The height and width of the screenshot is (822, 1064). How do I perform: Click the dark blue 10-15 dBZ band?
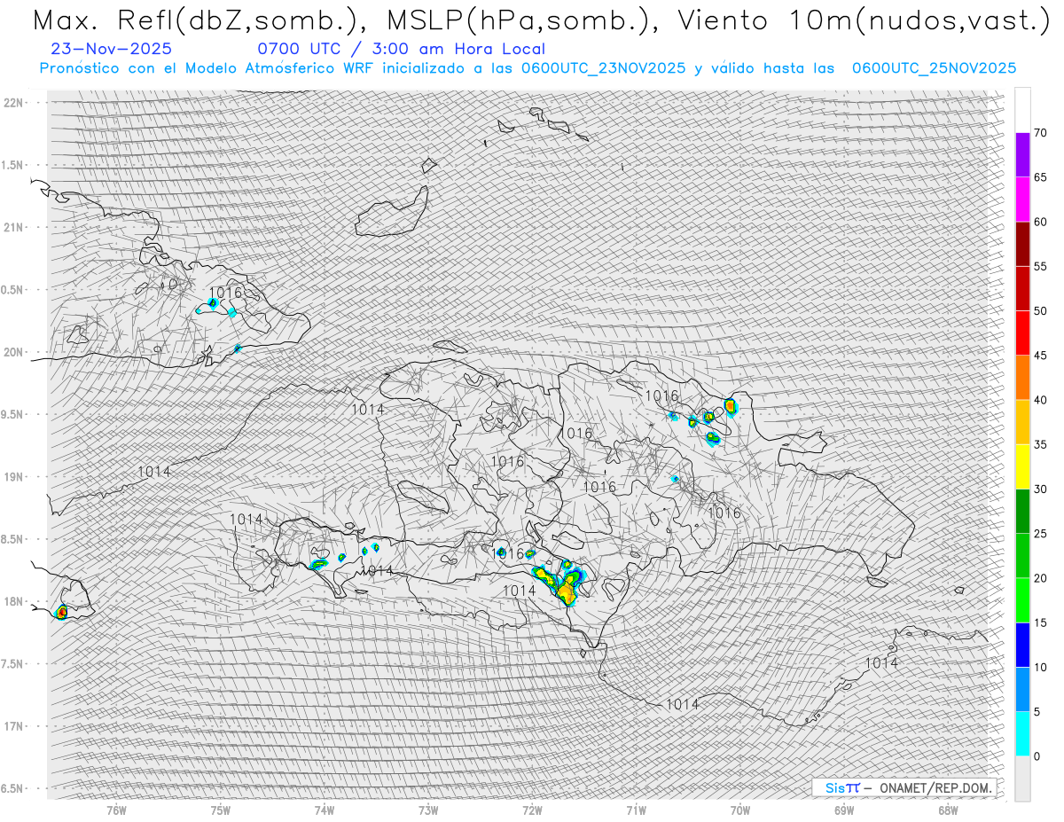(x=1022, y=645)
